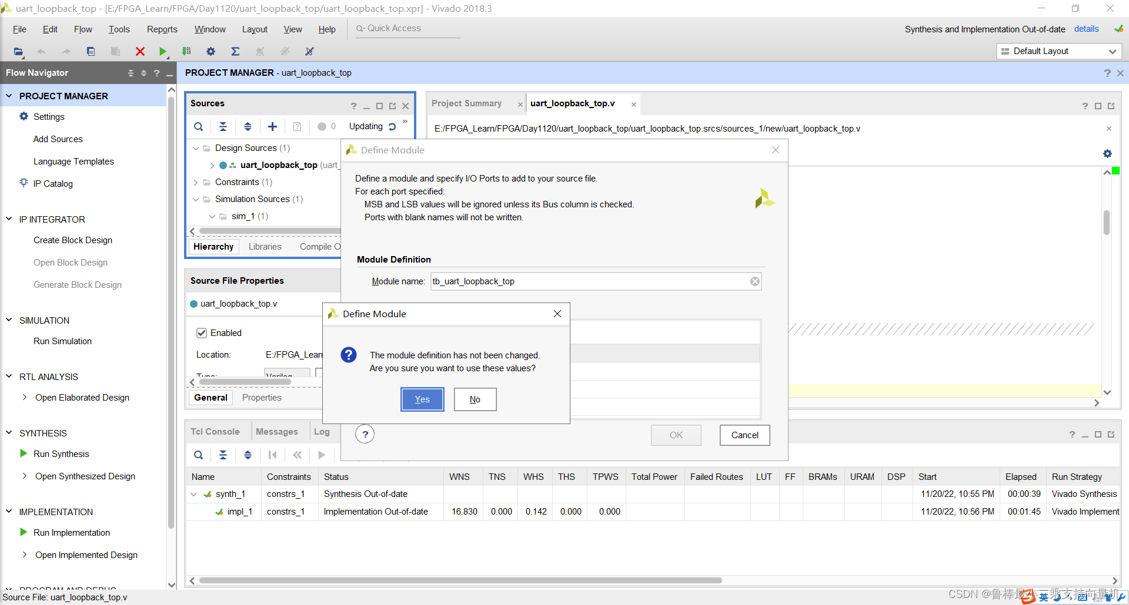1129x605 pixels.
Task: Click the red Delete toolbar icon
Action: click(x=140, y=52)
